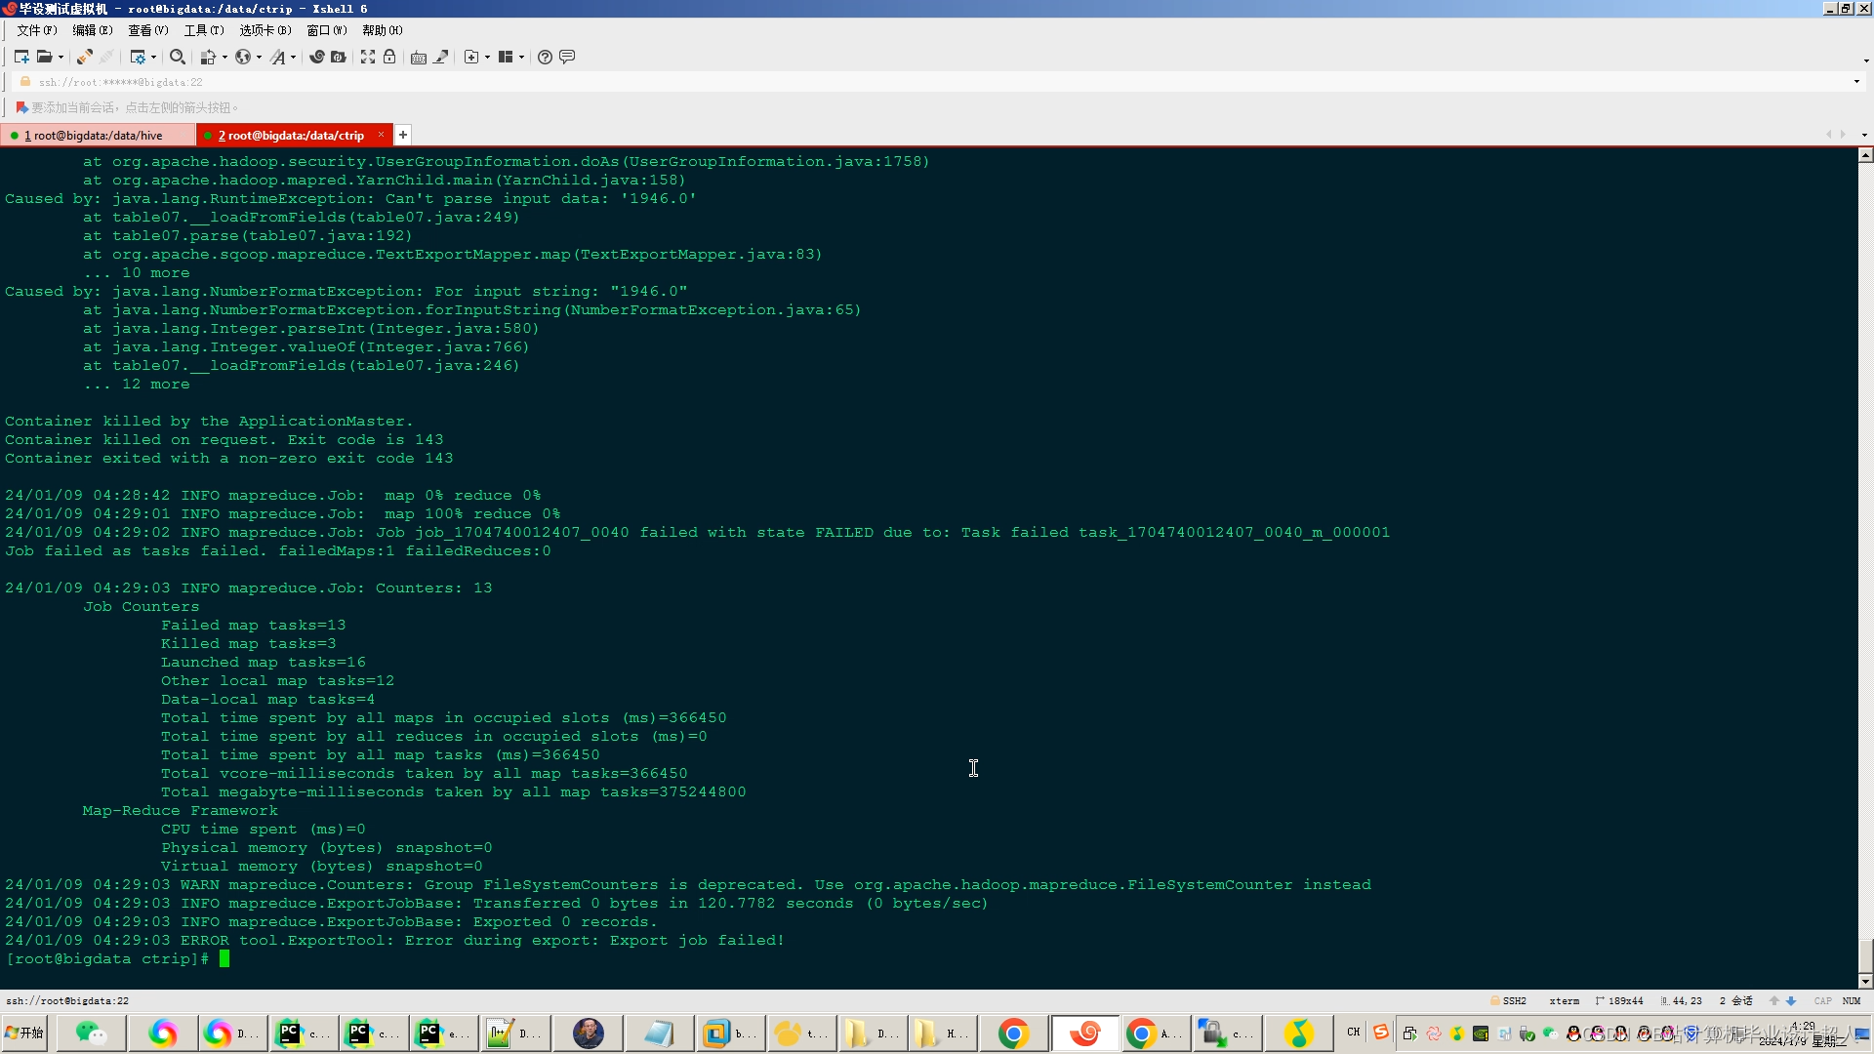Click the speech bubble feedback icon
Viewport: 1874px width, 1054px height.
tap(567, 57)
